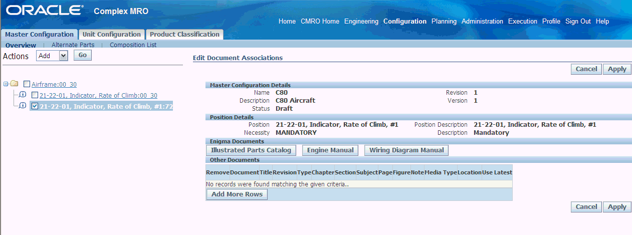632x235 pixels.
Task: Click the bottom Cancel button
Action: pos(586,206)
